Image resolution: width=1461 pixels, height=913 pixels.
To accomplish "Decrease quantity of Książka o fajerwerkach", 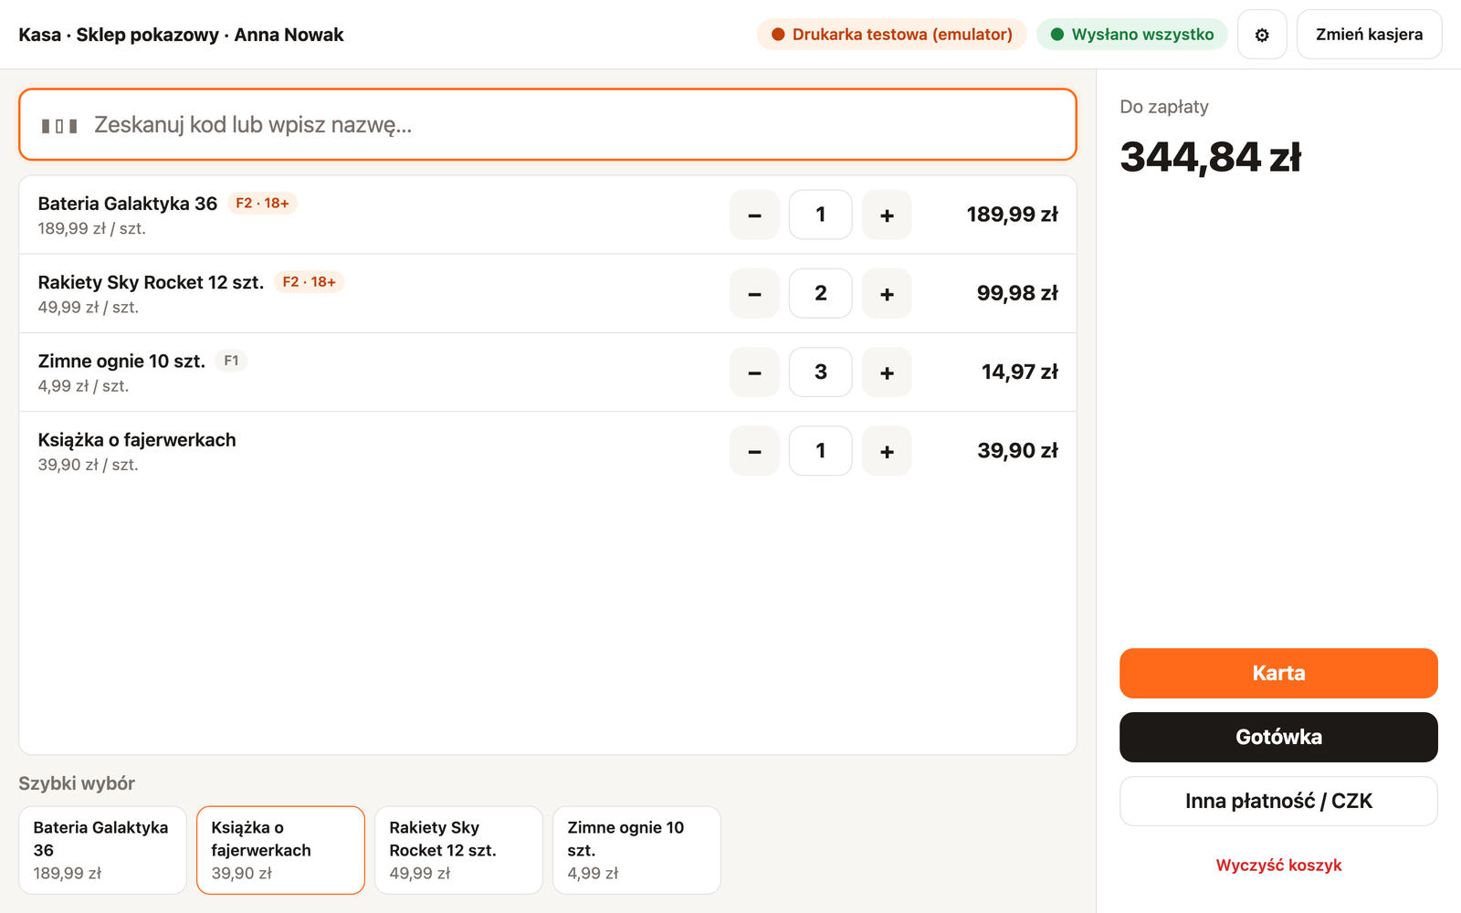I will coord(754,450).
